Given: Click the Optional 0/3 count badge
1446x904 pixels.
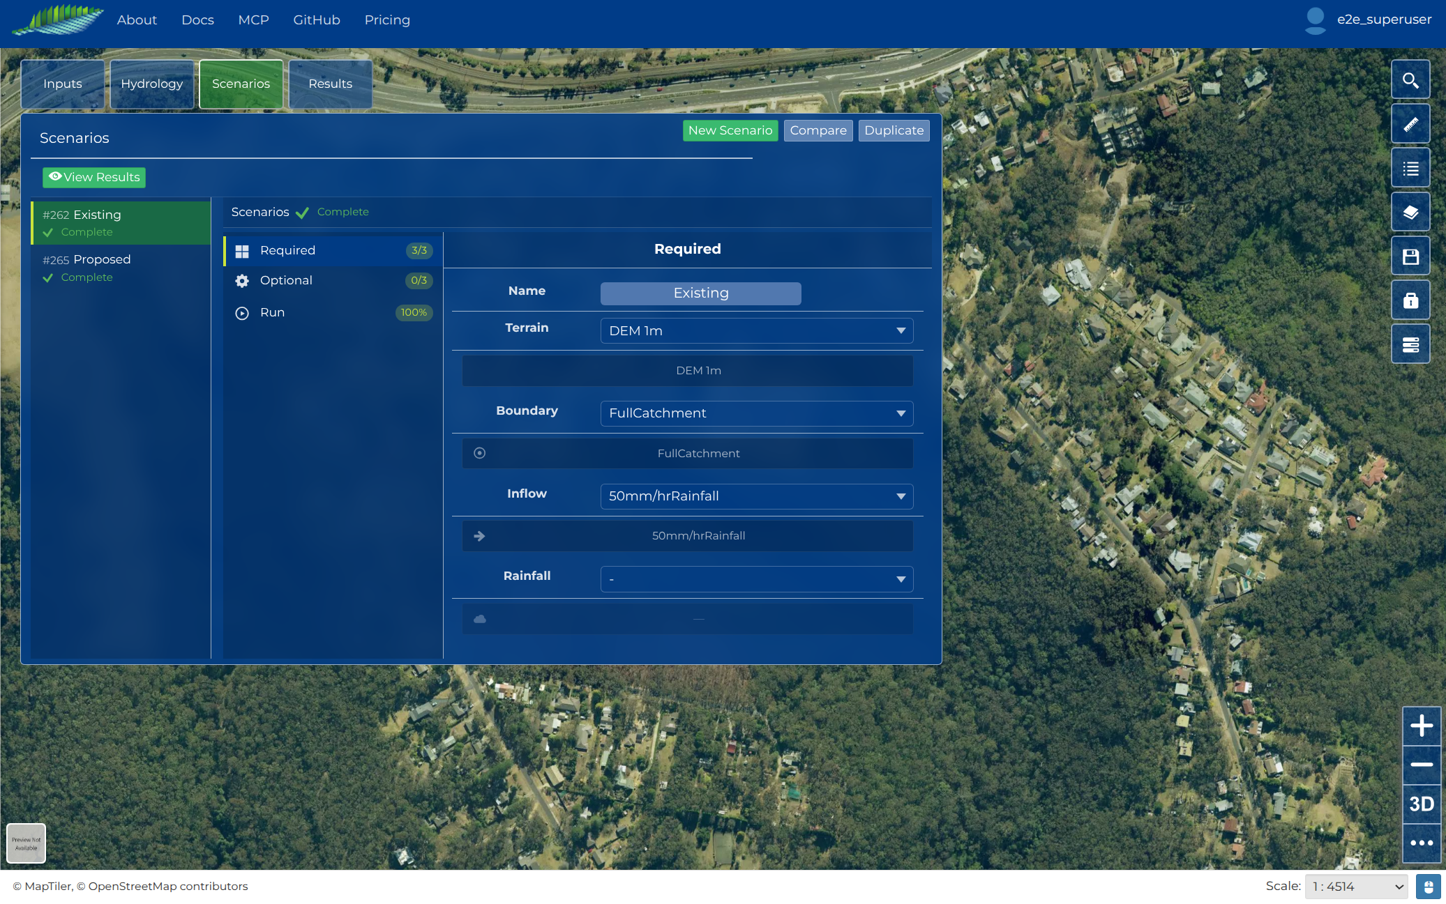Looking at the screenshot, I should tap(419, 281).
